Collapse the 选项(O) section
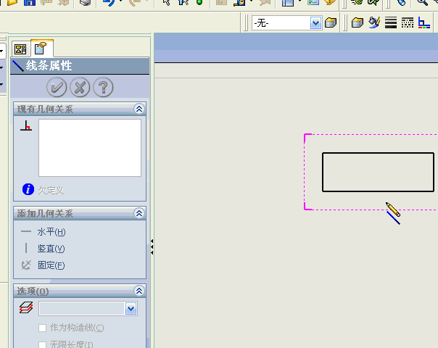The height and width of the screenshot is (348, 438). [x=139, y=291]
